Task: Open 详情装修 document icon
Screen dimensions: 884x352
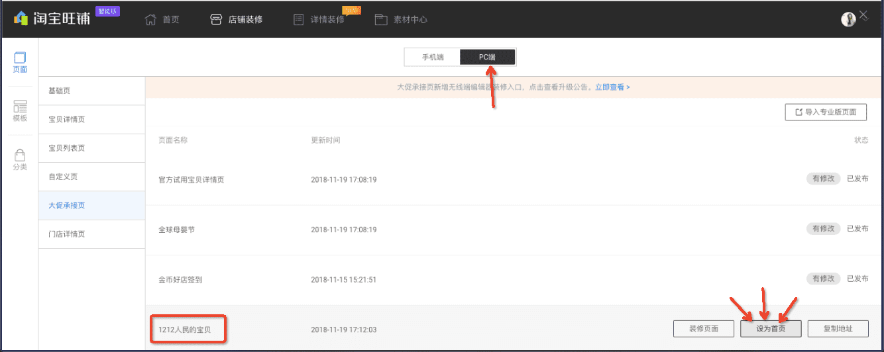Action: click(299, 19)
